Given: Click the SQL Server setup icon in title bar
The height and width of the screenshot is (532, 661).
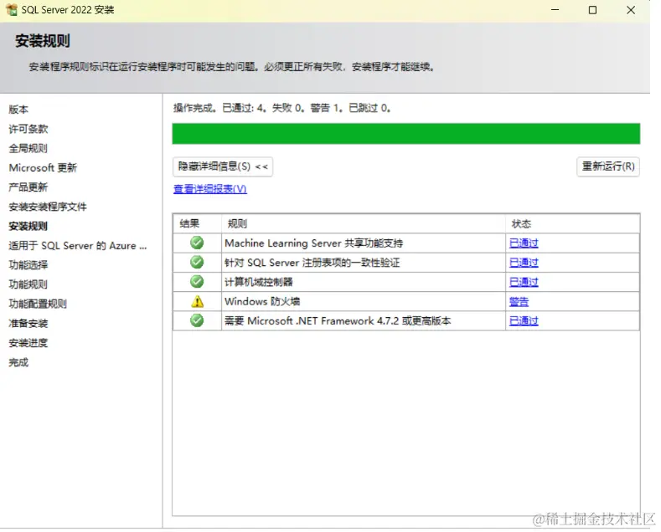Looking at the screenshot, I should pos(12,9).
